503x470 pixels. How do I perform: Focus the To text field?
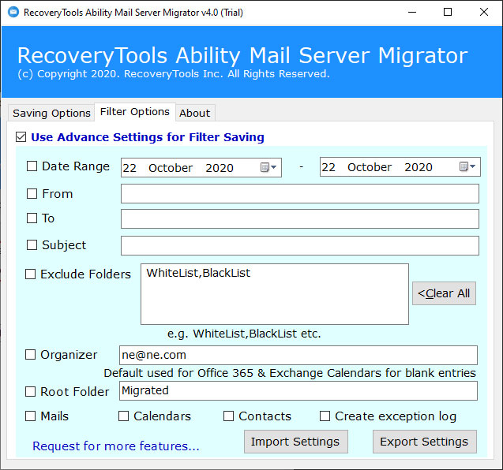tap(300, 218)
